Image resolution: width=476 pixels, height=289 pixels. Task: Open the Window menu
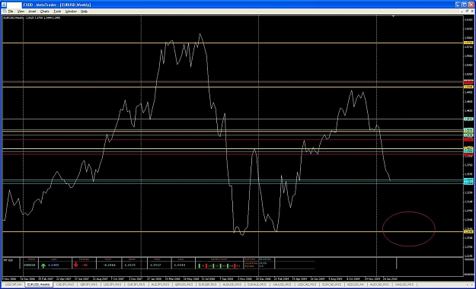tap(71, 11)
